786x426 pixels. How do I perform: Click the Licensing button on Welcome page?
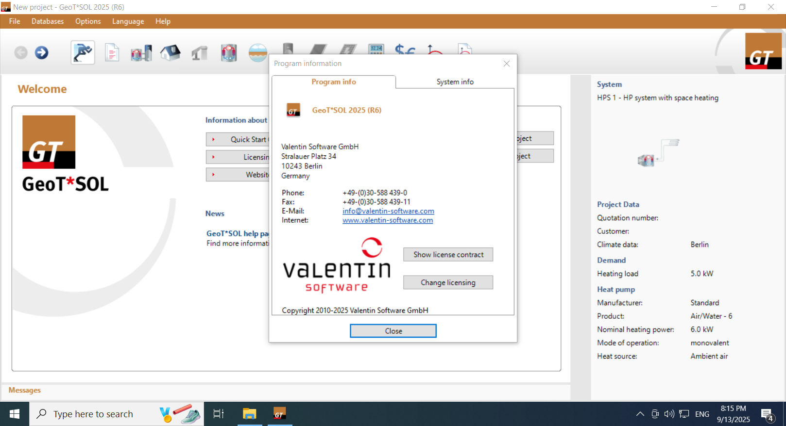pos(238,157)
